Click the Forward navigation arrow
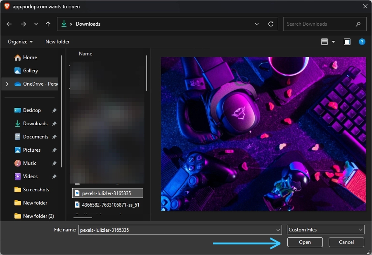This screenshot has height=255, width=372. 23,24
